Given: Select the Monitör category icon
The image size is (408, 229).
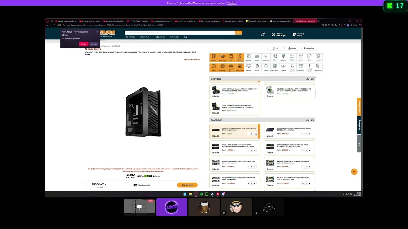Looking at the screenshot, I should point(248,67).
